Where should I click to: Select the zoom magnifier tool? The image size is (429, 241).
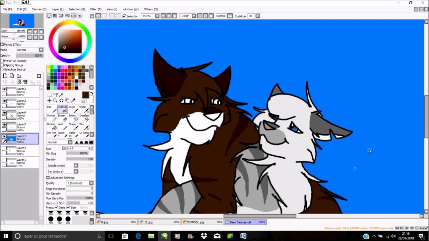click(55, 100)
